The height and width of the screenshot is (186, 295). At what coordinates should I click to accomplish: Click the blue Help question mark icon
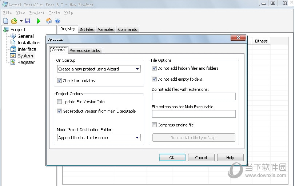pyautogui.click(x=57, y=21)
